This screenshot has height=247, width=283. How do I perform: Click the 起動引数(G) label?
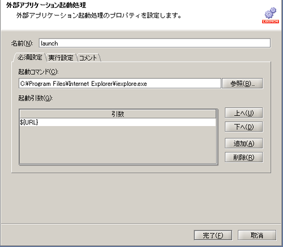click(36, 98)
